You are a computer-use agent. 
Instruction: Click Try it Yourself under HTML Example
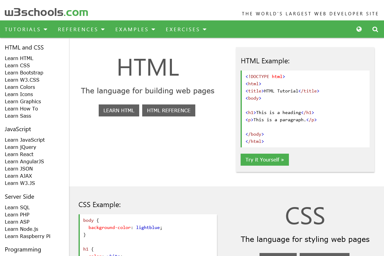pyautogui.click(x=265, y=159)
